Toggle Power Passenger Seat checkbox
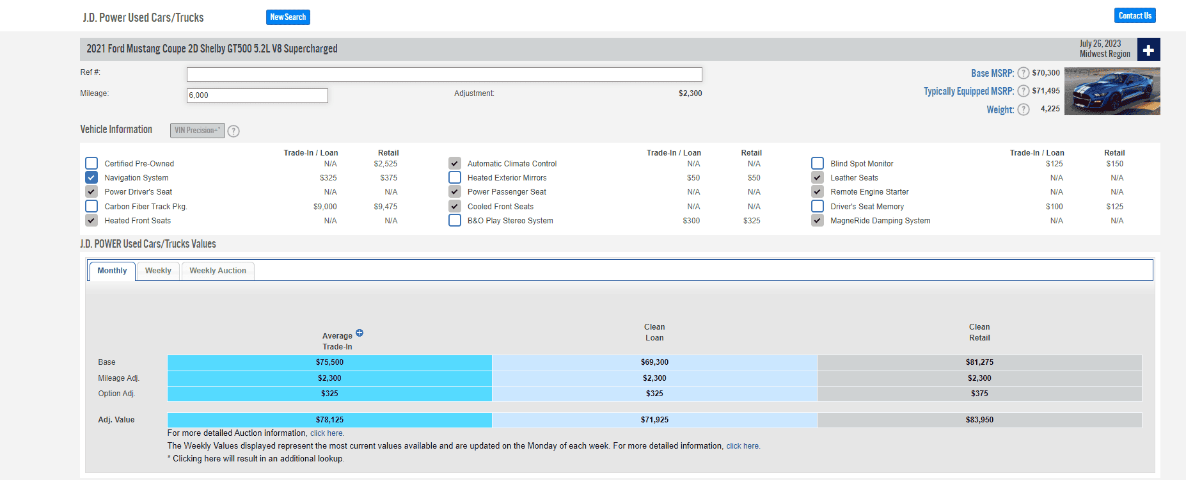Viewport: 1186px width, 480px height. [455, 191]
